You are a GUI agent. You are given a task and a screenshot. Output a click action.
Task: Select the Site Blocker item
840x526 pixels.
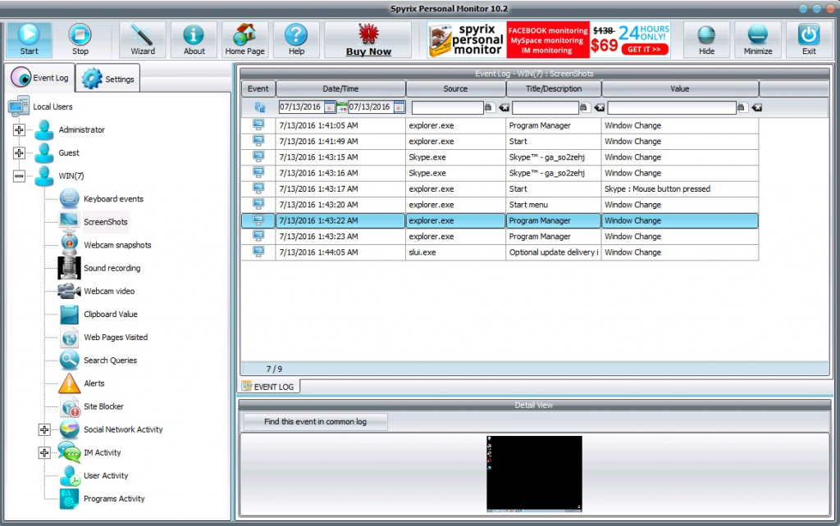tap(103, 406)
